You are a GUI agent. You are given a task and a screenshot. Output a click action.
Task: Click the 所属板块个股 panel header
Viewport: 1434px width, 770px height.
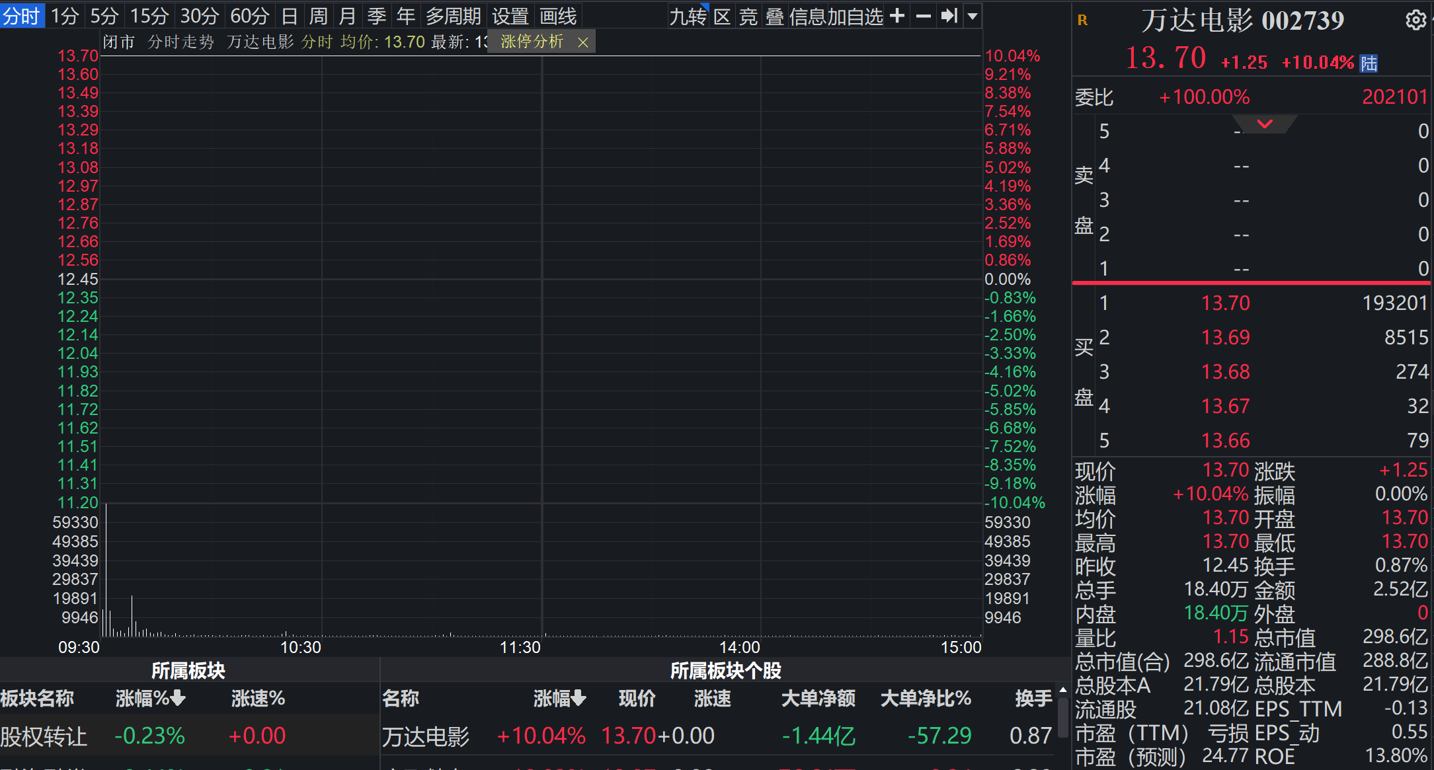point(725,670)
